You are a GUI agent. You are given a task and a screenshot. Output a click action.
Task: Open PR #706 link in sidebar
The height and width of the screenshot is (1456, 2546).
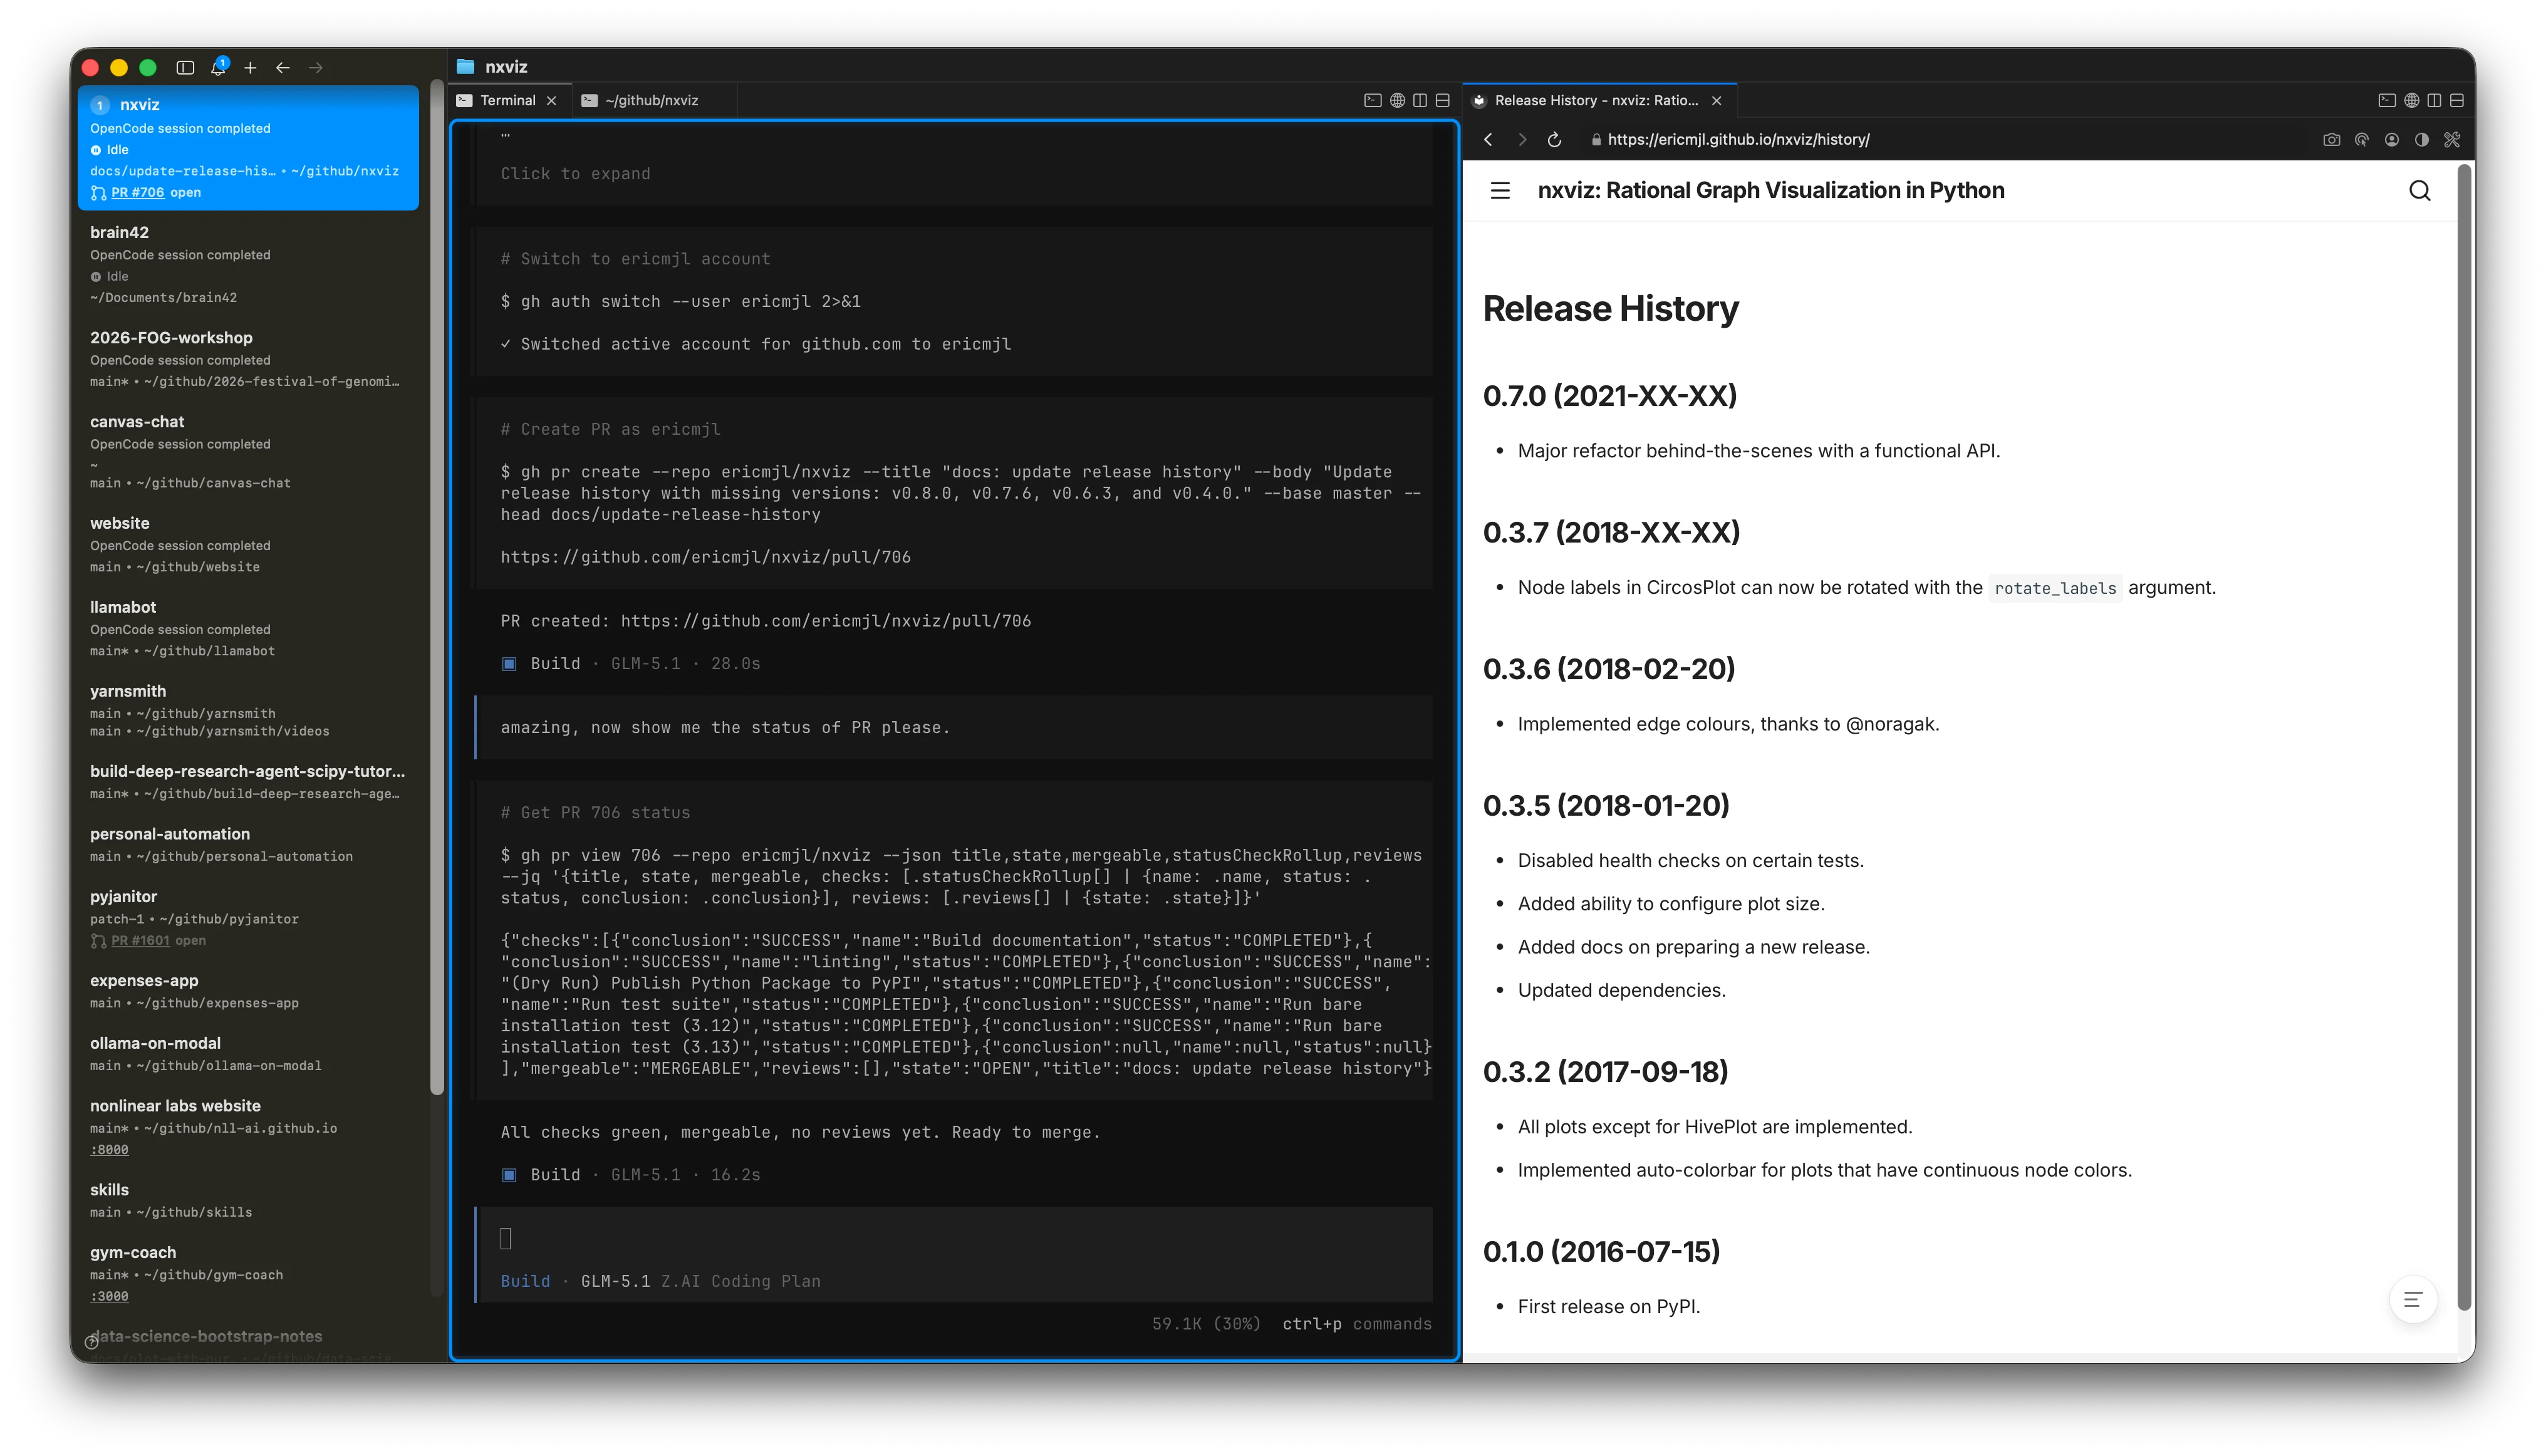click(137, 192)
